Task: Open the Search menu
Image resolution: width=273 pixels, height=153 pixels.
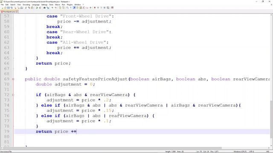Action: (x=13, y=5)
